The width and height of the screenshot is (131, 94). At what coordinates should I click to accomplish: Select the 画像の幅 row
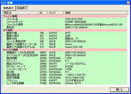coord(65,33)
